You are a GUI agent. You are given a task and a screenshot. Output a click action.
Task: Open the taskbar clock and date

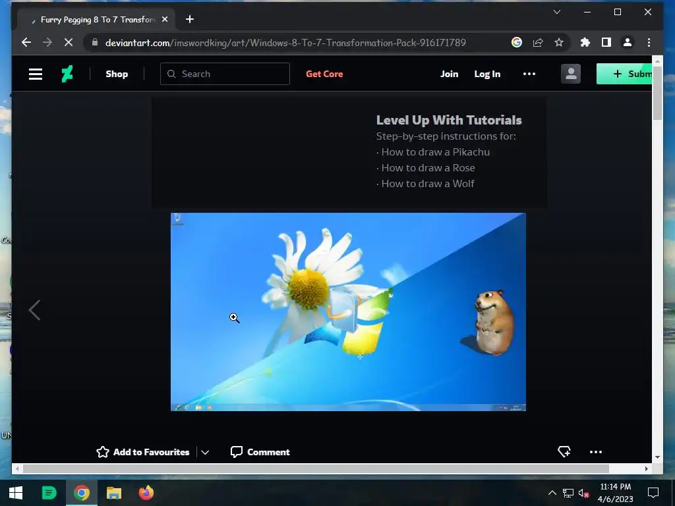pyautogui.click(x=615, y=493)
